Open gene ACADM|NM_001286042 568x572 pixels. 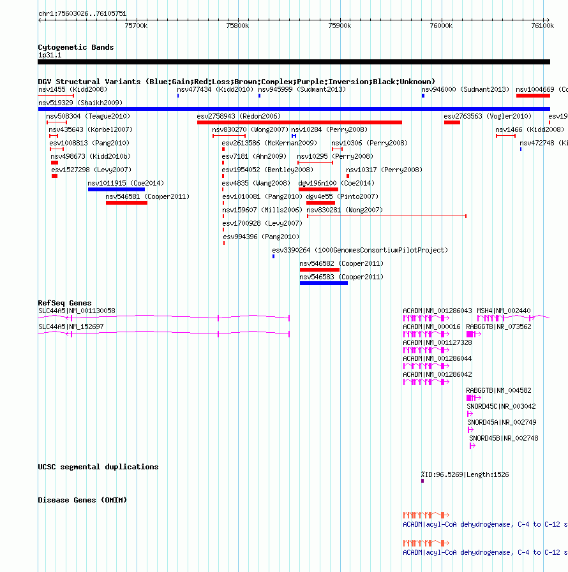point(437,375)
